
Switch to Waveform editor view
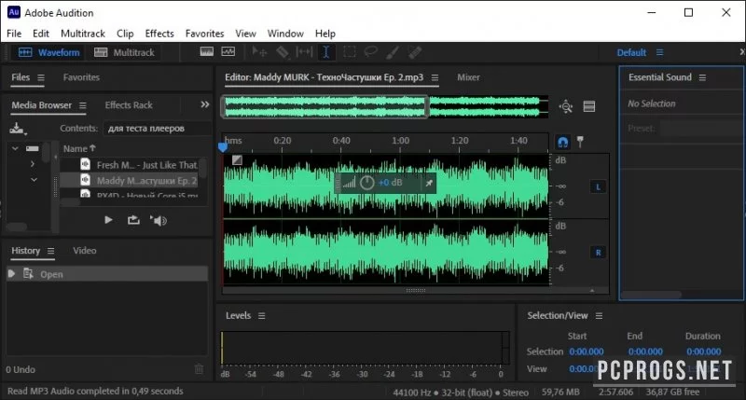coord(48,52)
